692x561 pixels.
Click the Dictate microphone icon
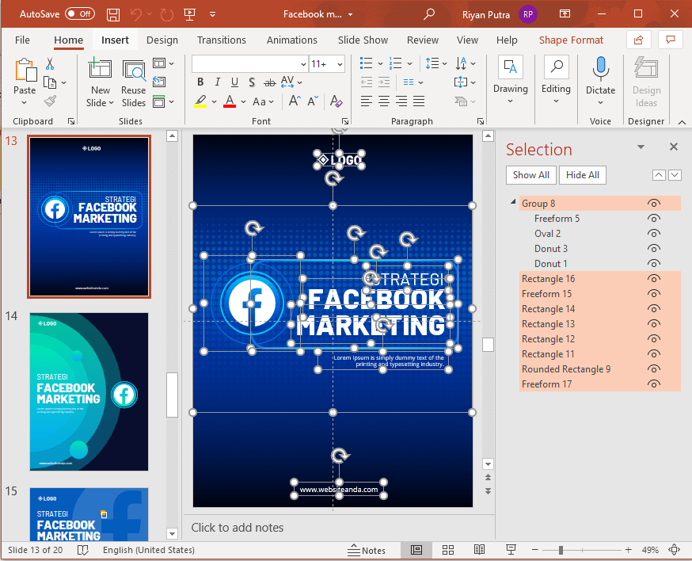pyautogui.click(x=601, y=68)
